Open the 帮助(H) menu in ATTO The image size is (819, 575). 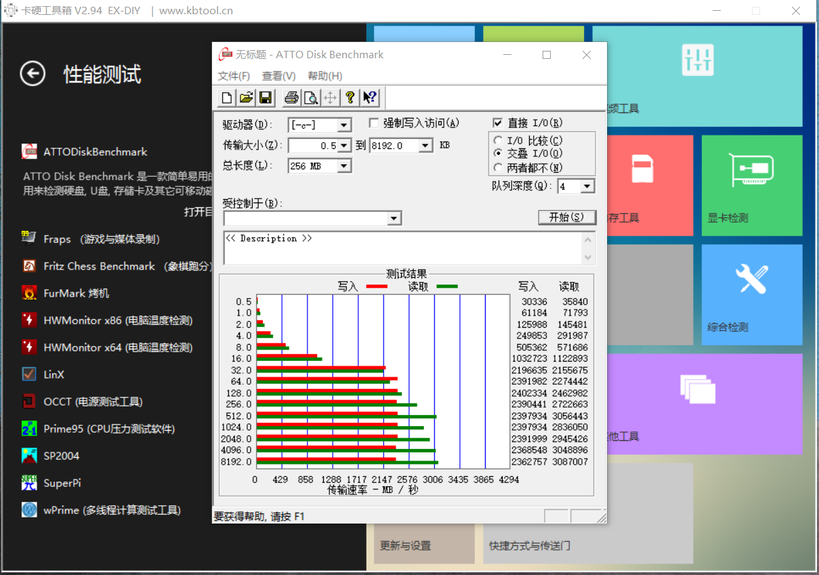[324, 76]
